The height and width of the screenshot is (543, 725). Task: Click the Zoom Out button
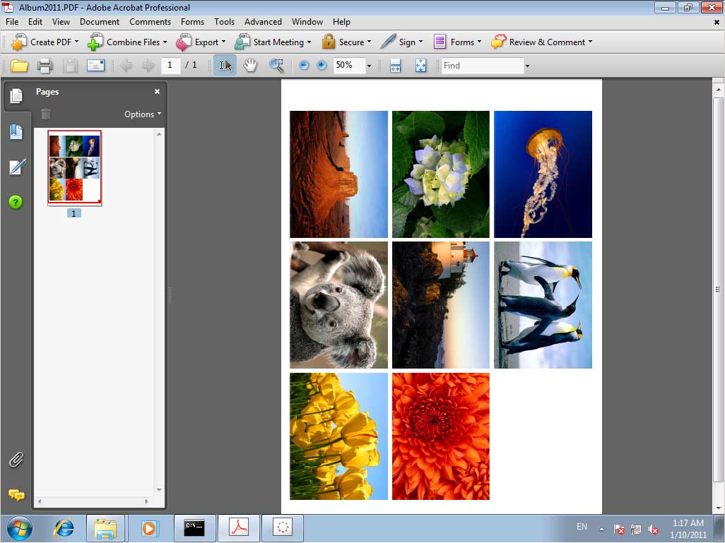click(x=303, y=66)
